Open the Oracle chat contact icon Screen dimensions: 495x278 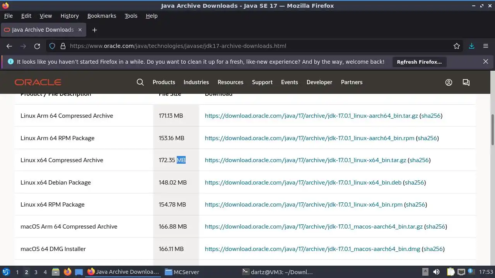pos(466,82)
